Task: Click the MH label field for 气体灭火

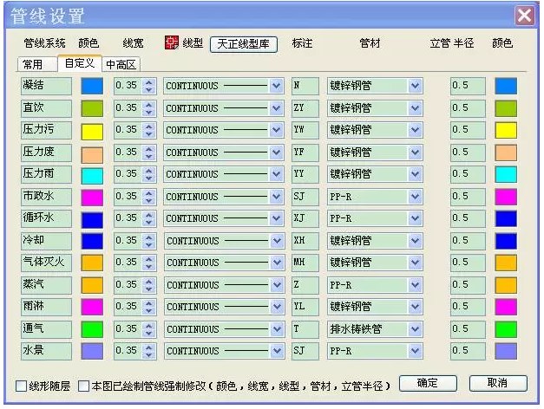Action: point(305,263)
